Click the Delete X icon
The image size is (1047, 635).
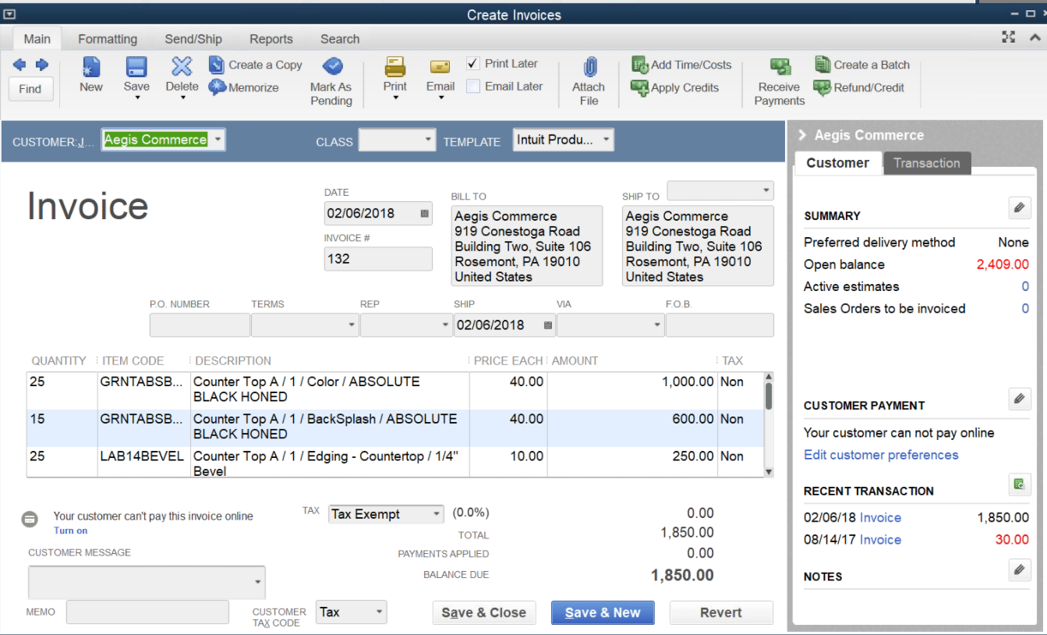pos(182,68)
